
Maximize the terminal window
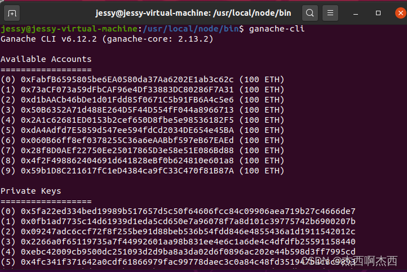coord(378,13)
